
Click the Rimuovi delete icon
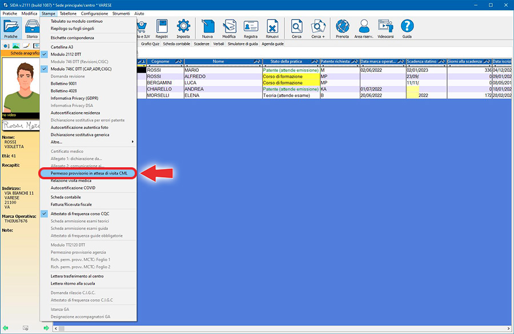[x=272, y=29]
